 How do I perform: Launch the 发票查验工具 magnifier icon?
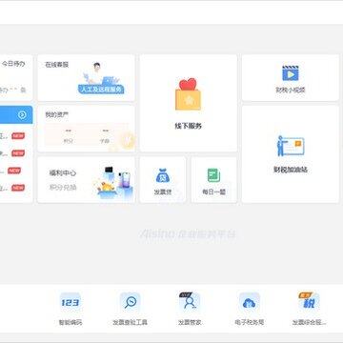pyautogui.click(x=130, y=302)
